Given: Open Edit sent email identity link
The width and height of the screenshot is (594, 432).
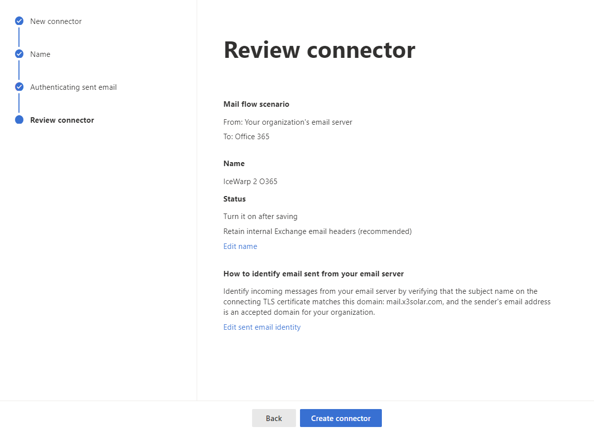Looking at the screenshot, I should tap(262, 327).
